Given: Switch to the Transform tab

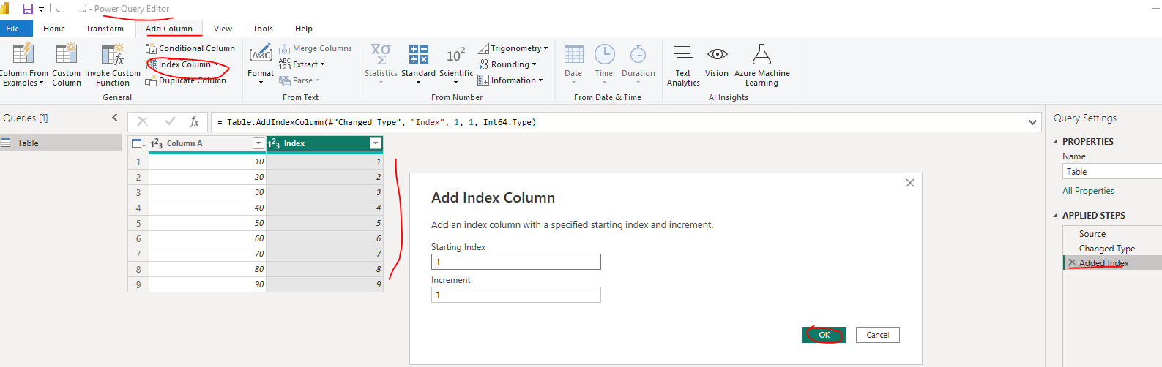Looking at the screenshot, I should pos(105,29).
